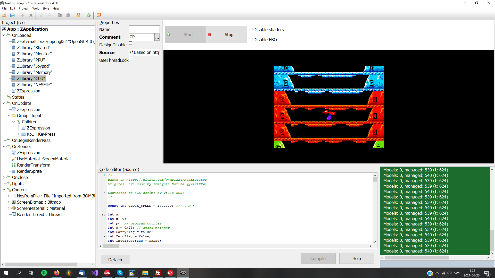Add component using plus toolbar icon
Screen dimensions: 495x278
23,15
